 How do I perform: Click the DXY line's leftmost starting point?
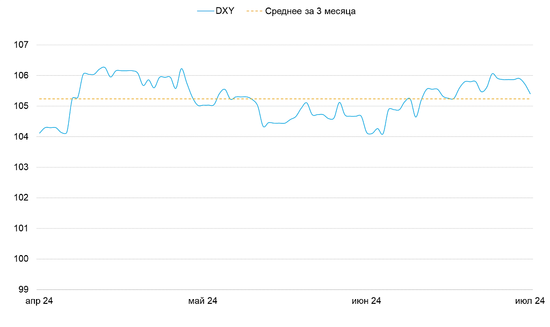(x=40, y=133)
